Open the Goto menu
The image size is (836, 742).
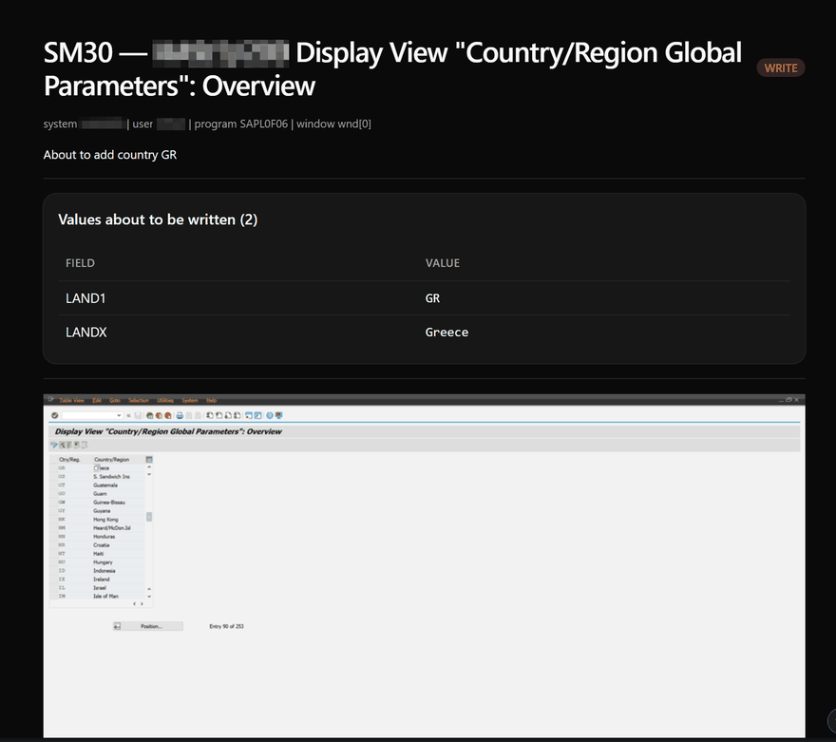115,400
